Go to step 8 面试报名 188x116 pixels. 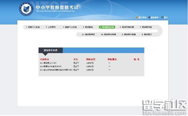click(x=147, y=34)
